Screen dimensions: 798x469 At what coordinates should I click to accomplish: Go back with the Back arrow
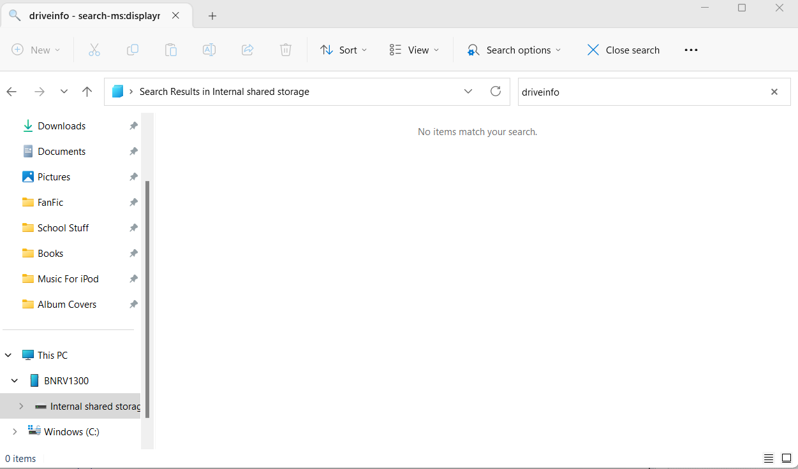tap(11, 92)
